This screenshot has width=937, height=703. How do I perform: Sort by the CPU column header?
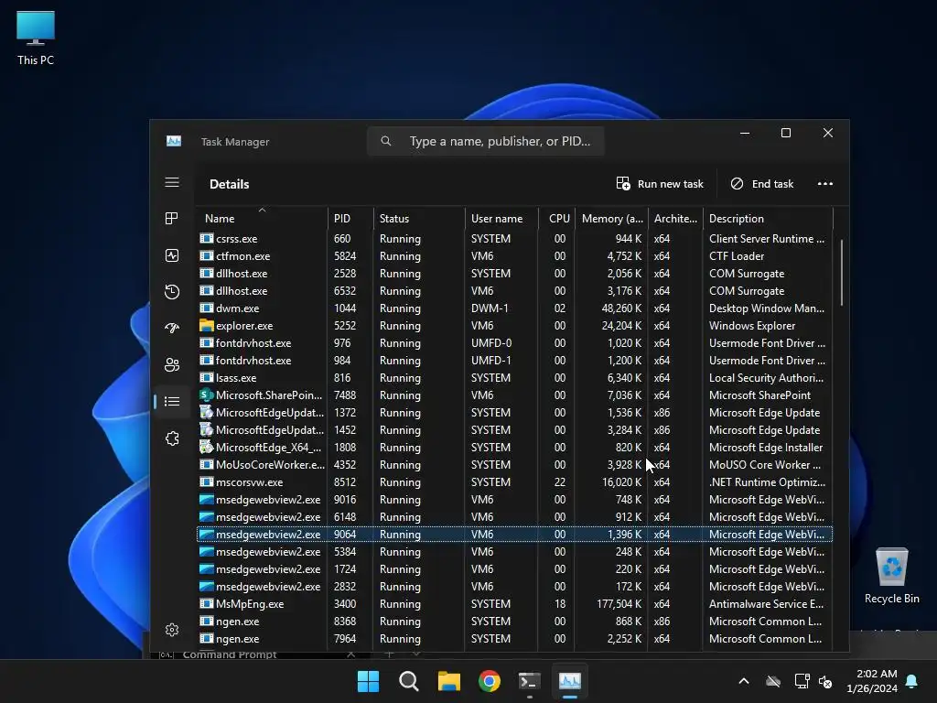point(556,218)
